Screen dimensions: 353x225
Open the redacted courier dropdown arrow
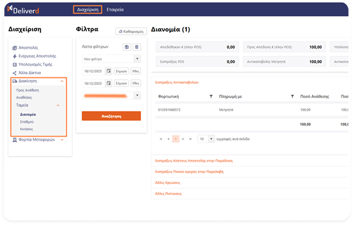137,96
